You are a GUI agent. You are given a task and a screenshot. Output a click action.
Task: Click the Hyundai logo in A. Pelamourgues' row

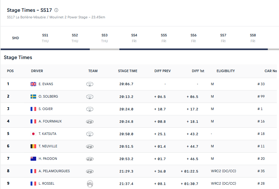tap(90, 171)
